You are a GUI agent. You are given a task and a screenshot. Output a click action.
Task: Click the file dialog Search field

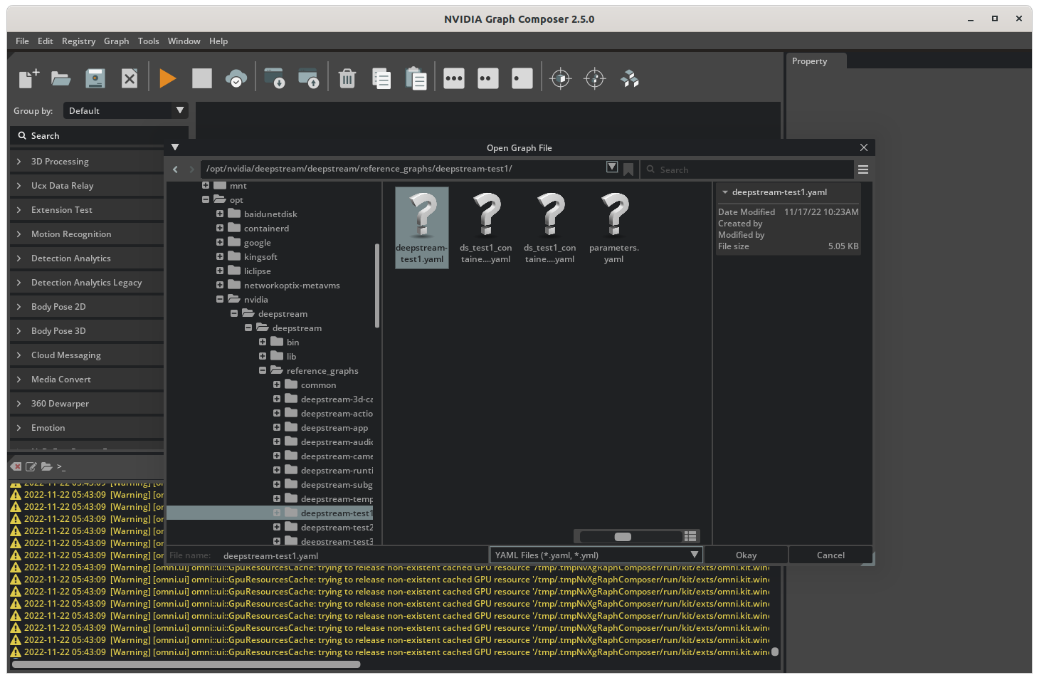pyautogui.click(x=747, y=169)
